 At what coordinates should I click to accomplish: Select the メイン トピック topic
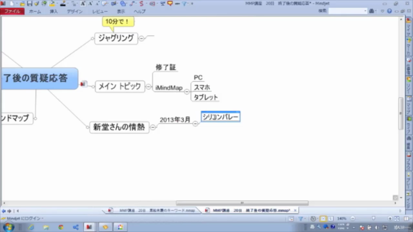(120, 86)
